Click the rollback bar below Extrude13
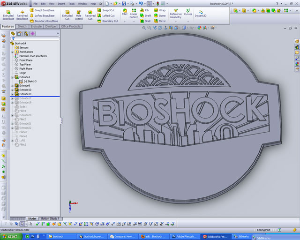The height and width of the screenshot is (240, 300). (35, 96)
